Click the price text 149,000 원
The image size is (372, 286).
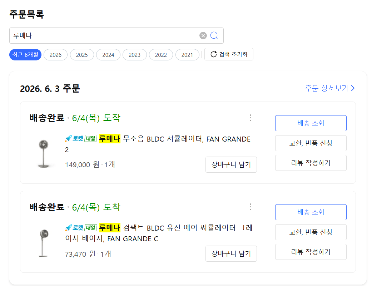(82, 165)
